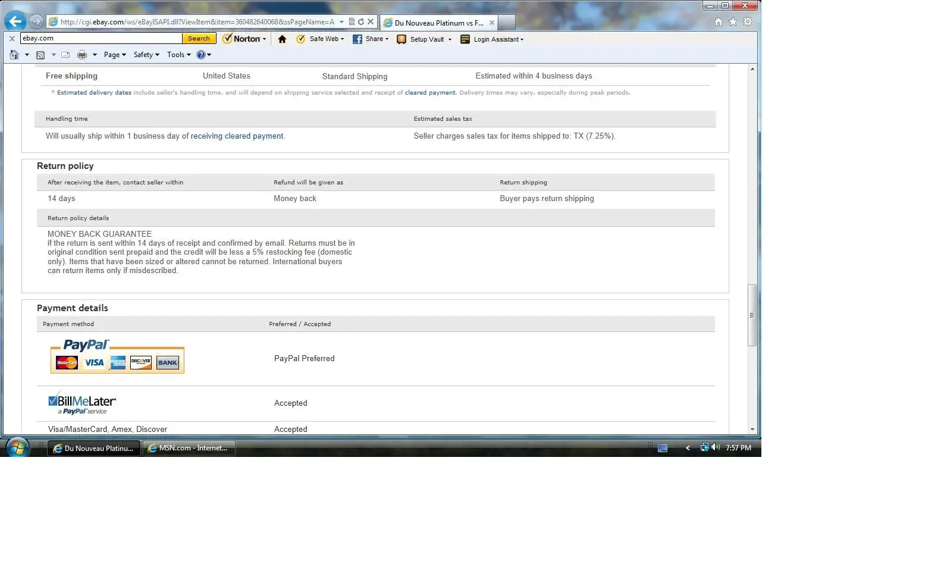The width and height of the screenshot is (941, 564).
Task: Go back with the blue Back arrow
Action: [15, 21]
